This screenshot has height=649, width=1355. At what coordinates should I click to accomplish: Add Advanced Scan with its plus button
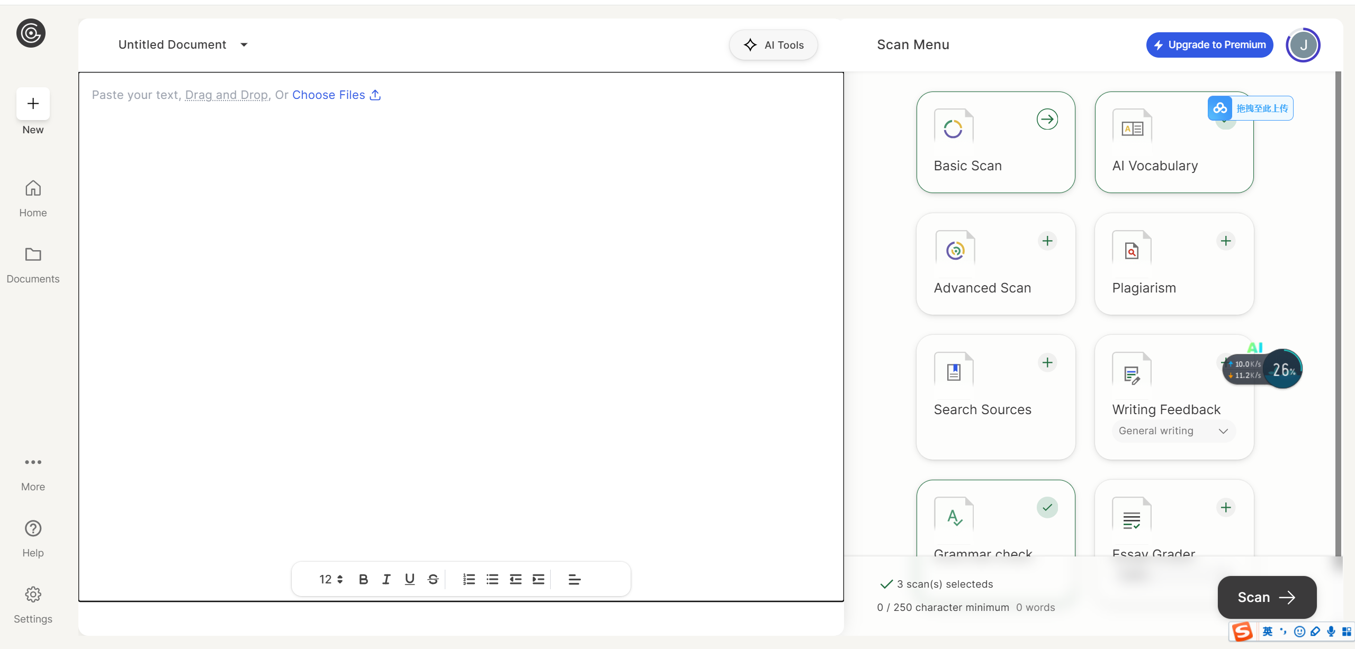tap(1047, 241)
